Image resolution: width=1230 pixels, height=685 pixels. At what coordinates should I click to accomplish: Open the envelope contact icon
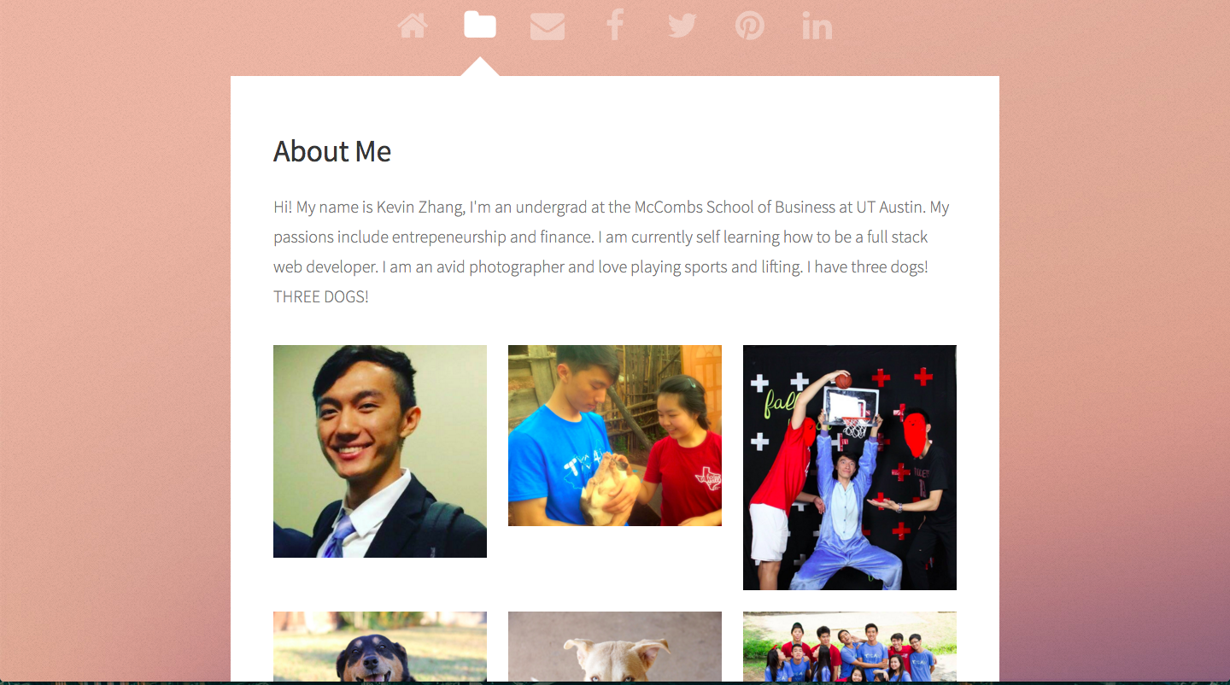tap(548, 26)
